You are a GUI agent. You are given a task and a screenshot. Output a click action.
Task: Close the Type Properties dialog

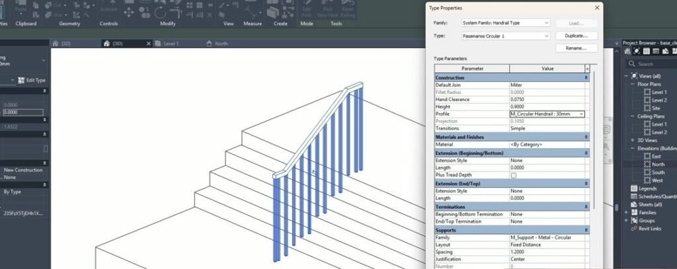(x=597, y=8)
